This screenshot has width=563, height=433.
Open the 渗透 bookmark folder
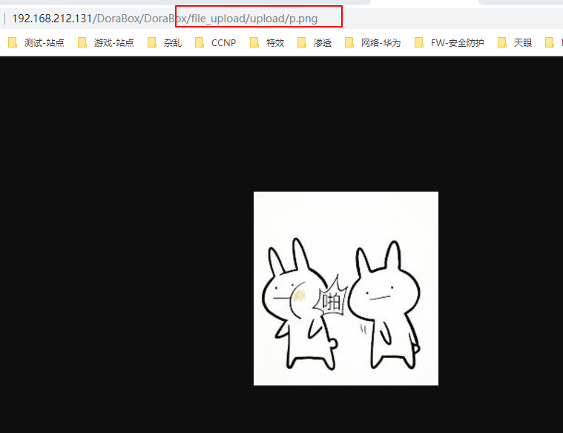(315, 43)
